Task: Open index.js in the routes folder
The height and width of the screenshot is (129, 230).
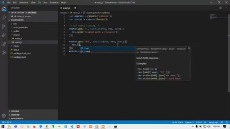Action: [x=33, y=38]
